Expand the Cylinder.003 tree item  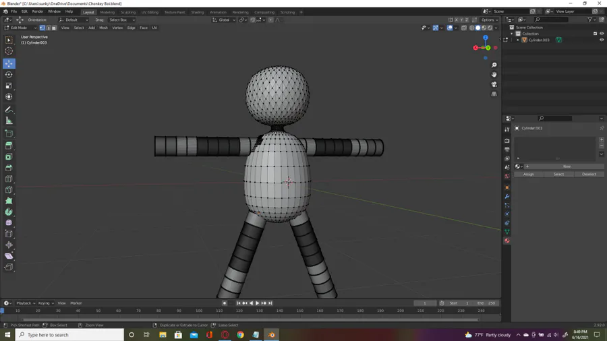coord(518,40)
